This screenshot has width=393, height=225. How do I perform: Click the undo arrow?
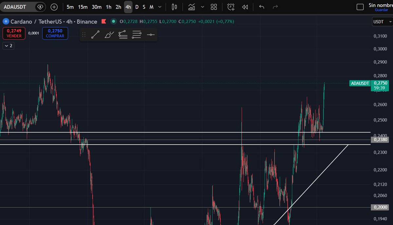[261, 7]
